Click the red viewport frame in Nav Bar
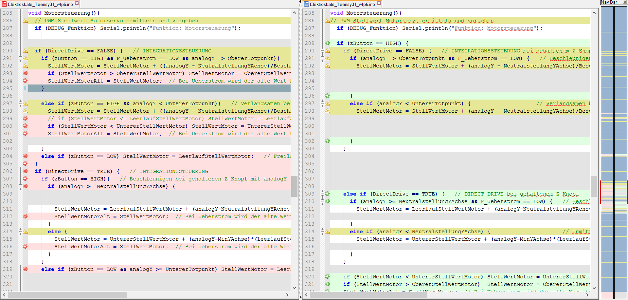628x300 pixels. pos(614,192)
